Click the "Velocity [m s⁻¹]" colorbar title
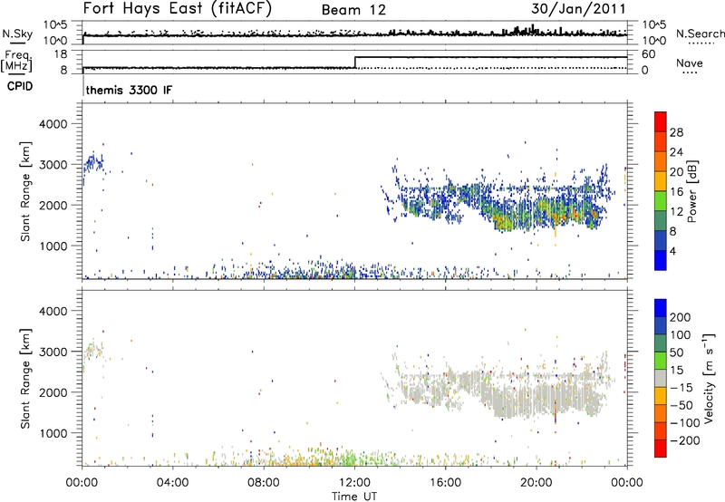Screen dimensions: 725x502 click(709, 379)
